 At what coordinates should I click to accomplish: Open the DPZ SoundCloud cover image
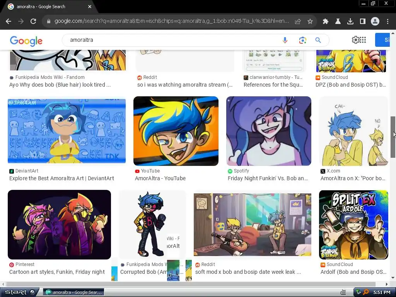(351, 61)
